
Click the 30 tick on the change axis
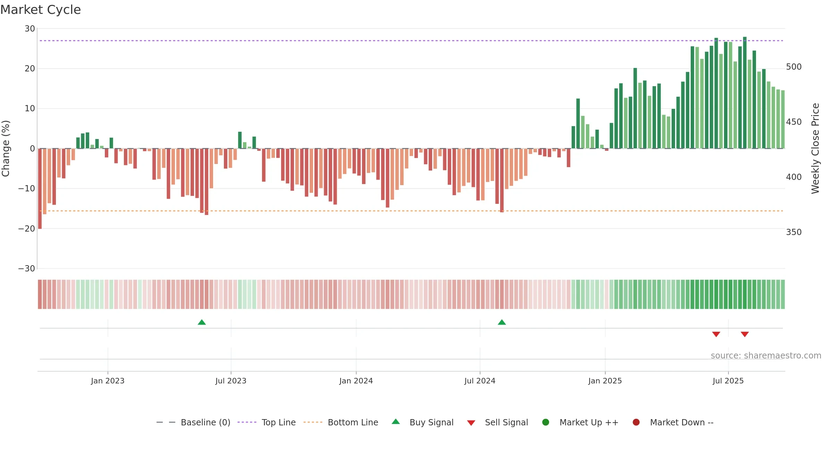pyautogui.click(x=30, y=29)
